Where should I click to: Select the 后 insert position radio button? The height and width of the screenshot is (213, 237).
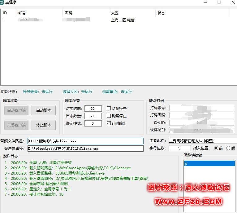click(x=228, y=148)
